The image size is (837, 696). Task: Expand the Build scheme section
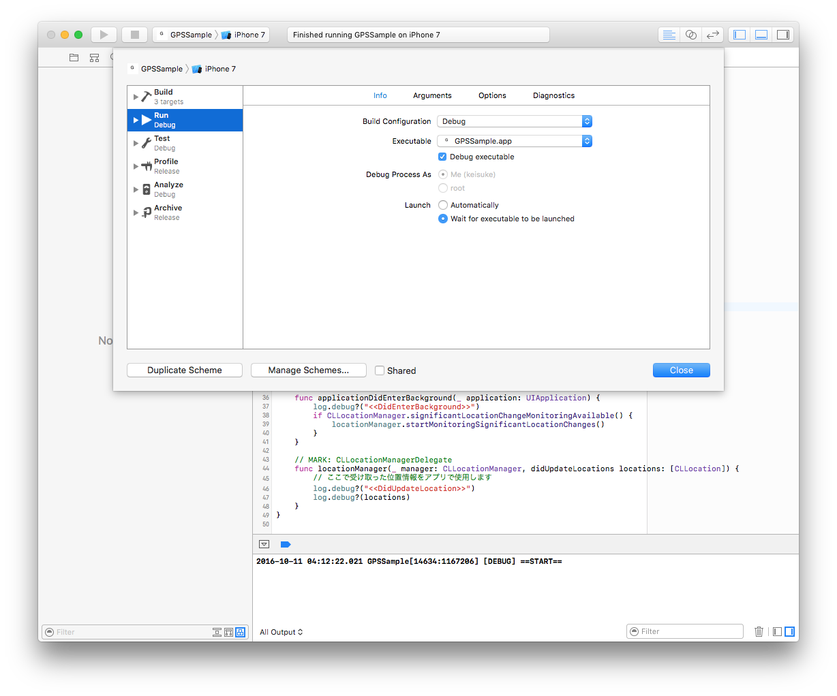(136, 96)
